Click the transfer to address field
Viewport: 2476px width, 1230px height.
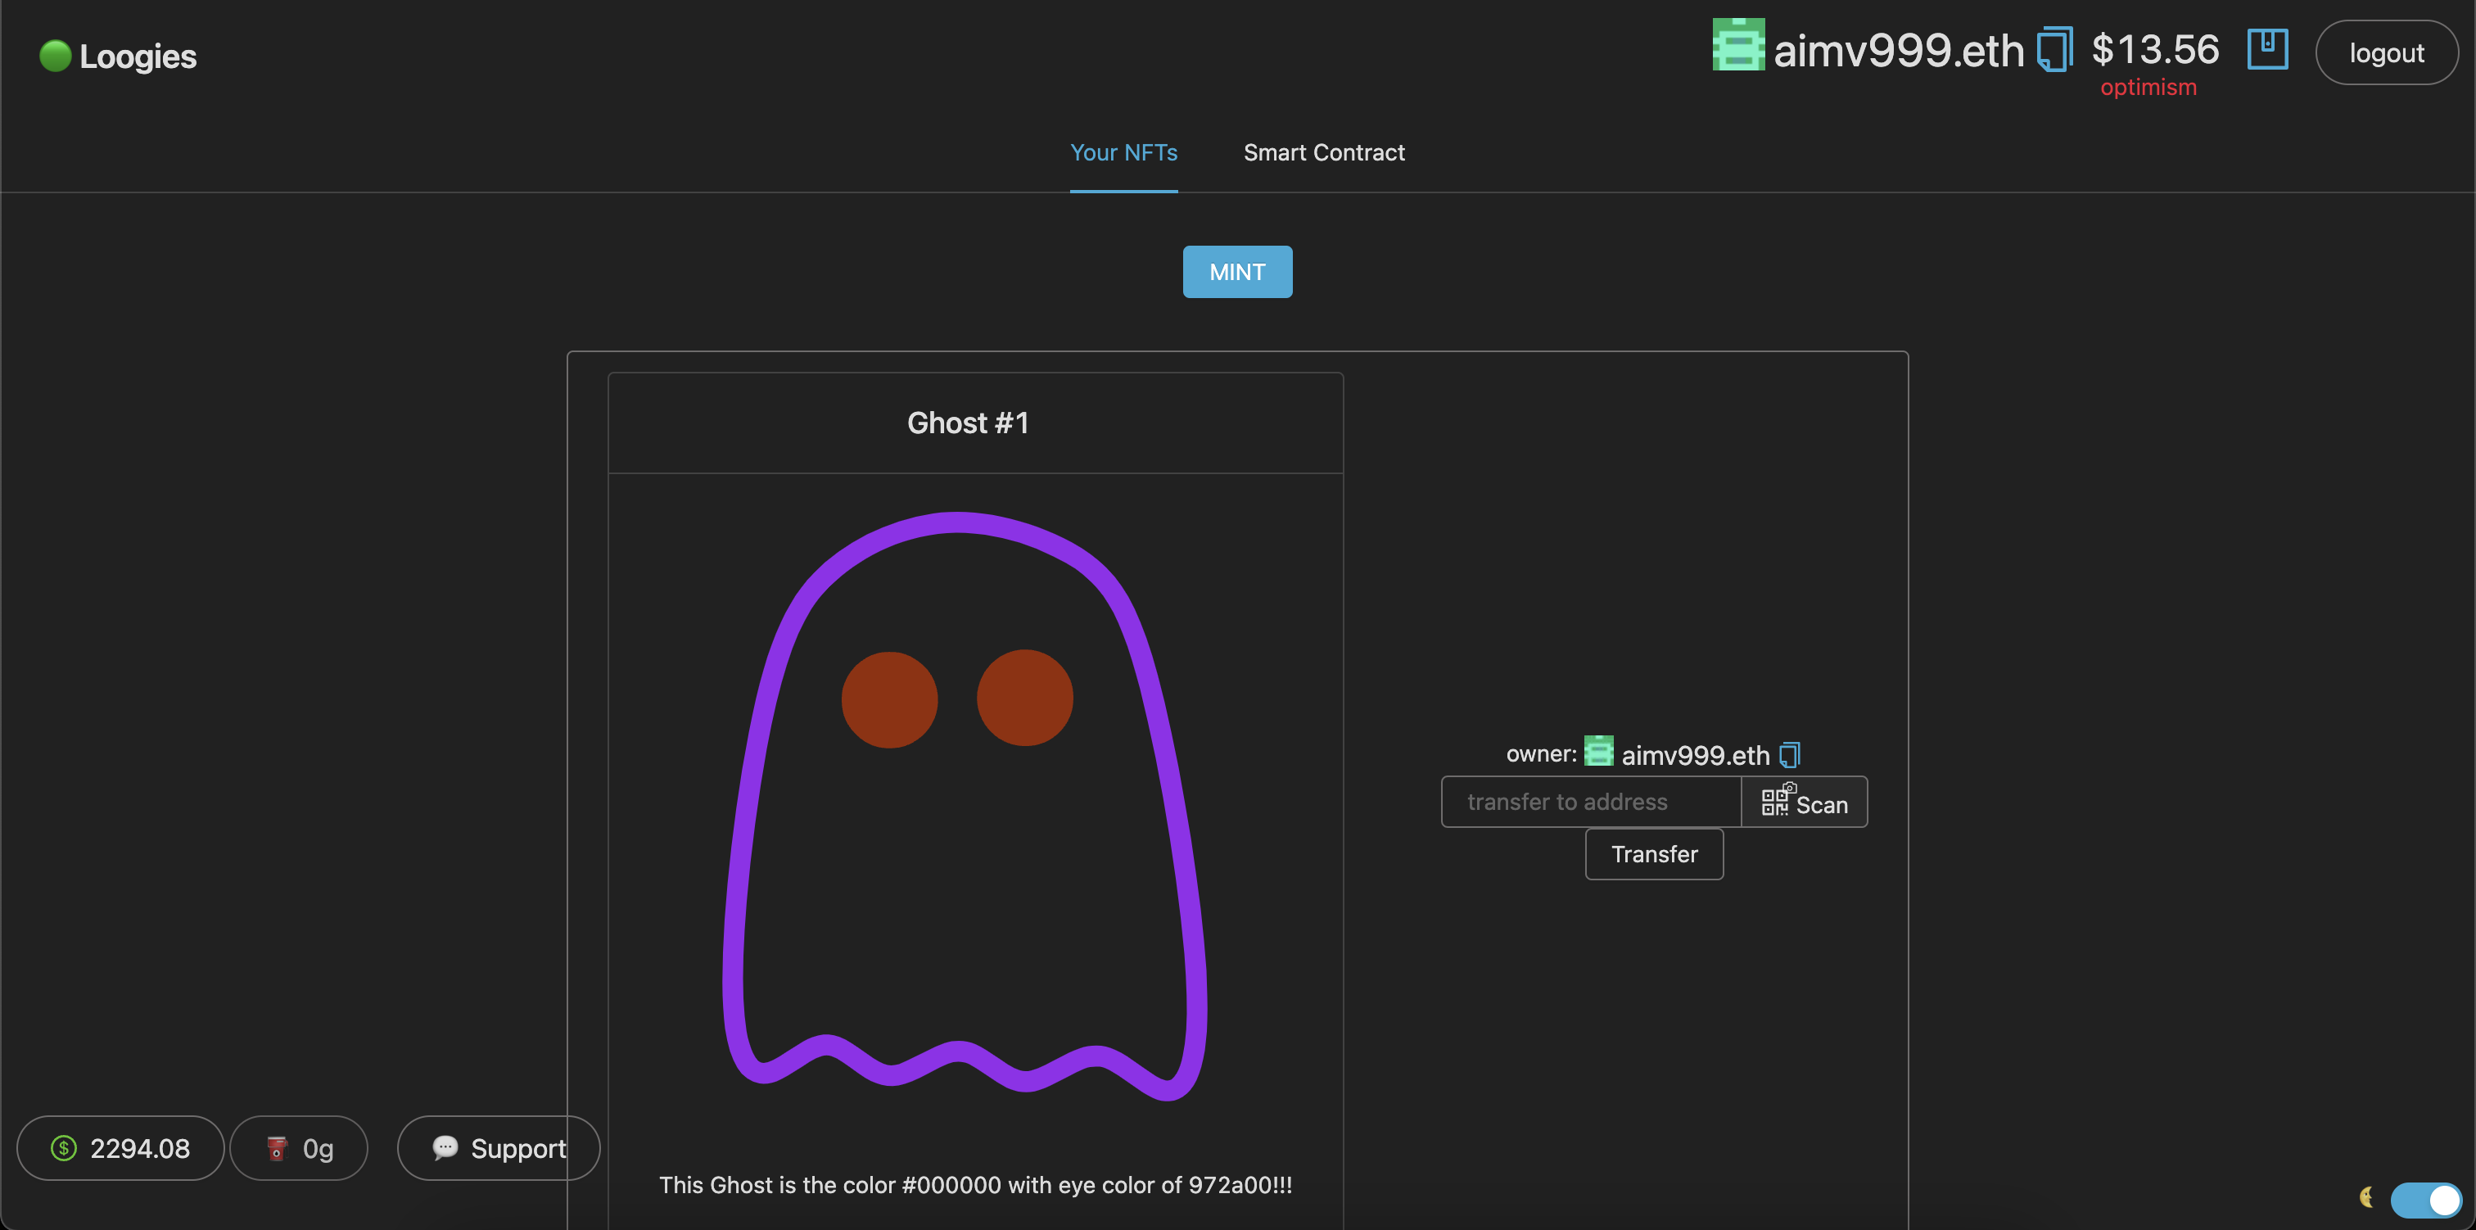click(1591, 802)
